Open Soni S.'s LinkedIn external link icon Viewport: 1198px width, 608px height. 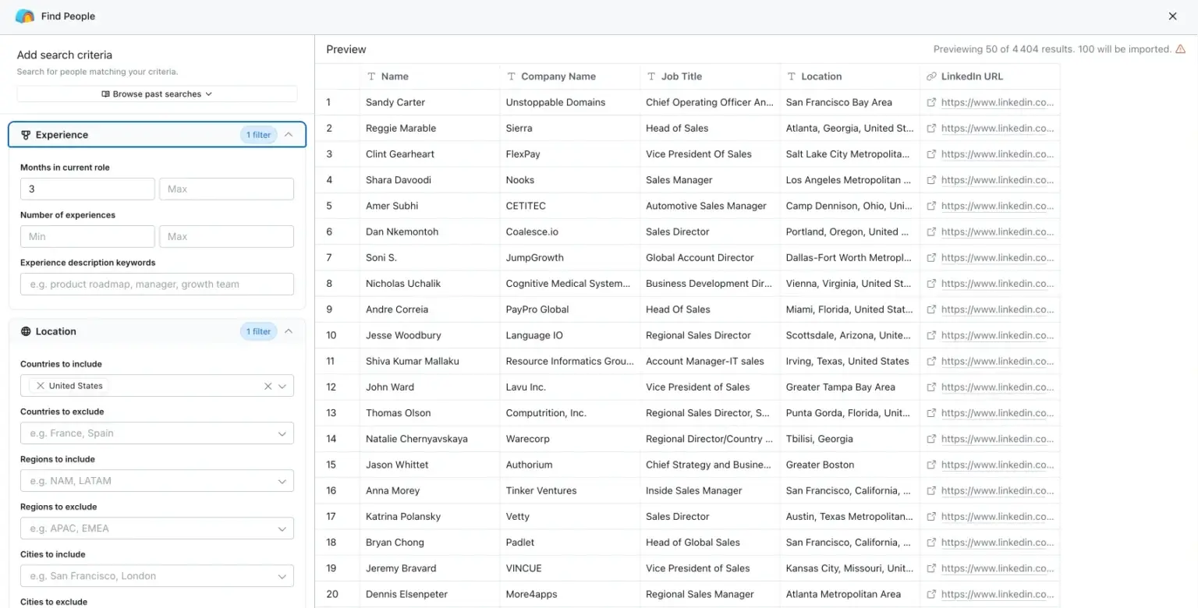coord(930,257)
